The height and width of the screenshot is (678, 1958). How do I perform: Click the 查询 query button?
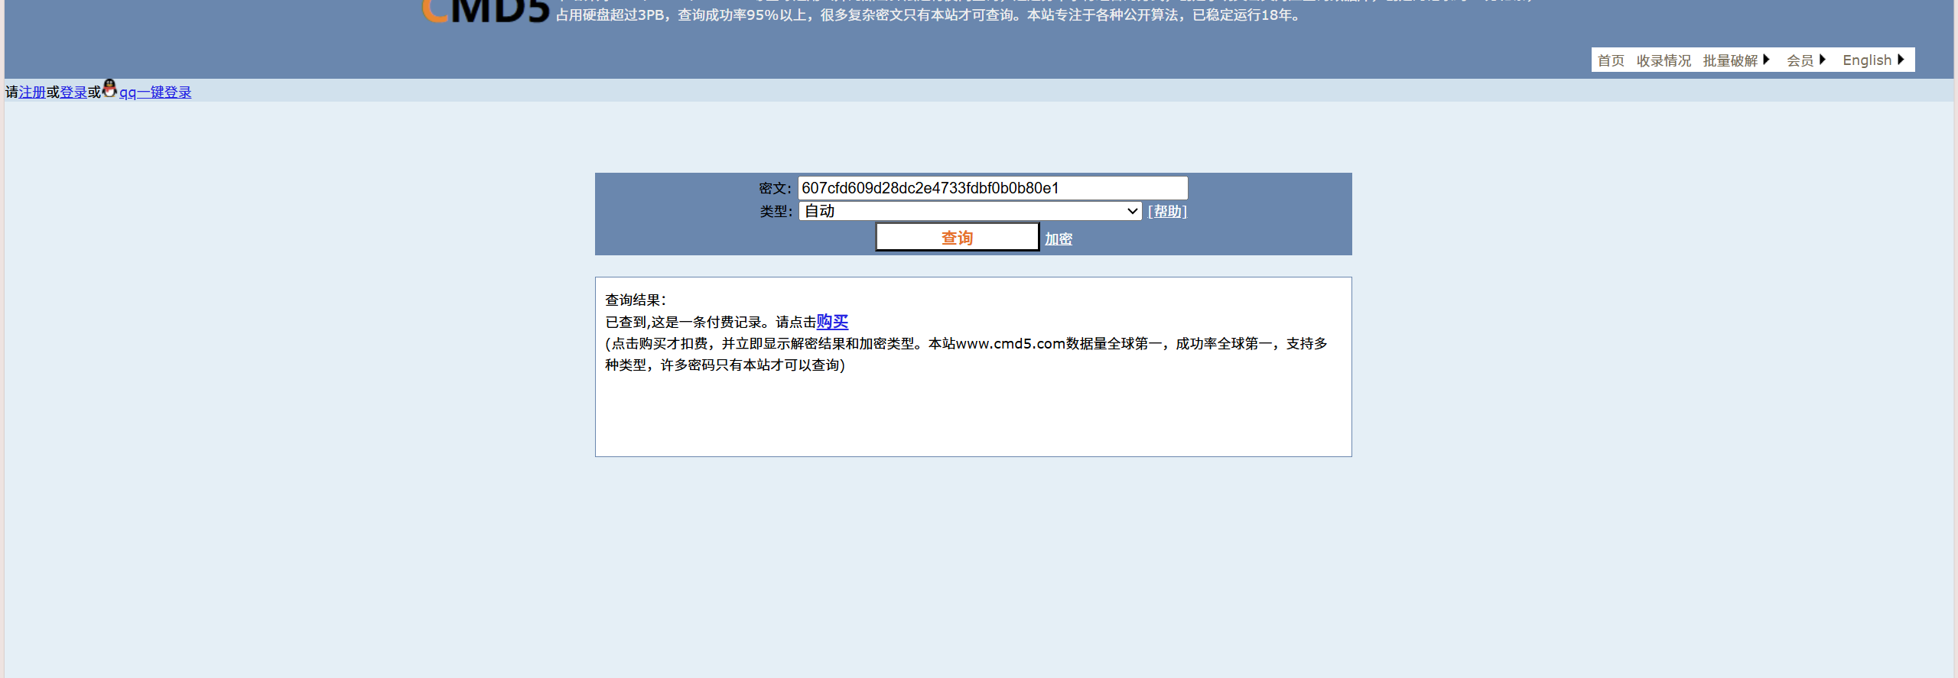point(957,238)
